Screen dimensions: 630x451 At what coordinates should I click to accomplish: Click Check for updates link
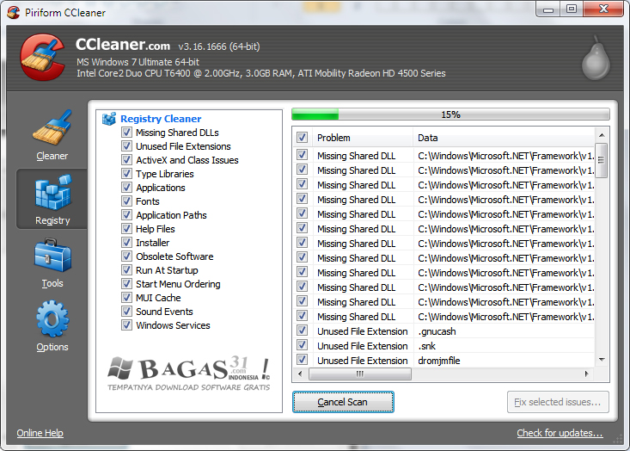560,433
